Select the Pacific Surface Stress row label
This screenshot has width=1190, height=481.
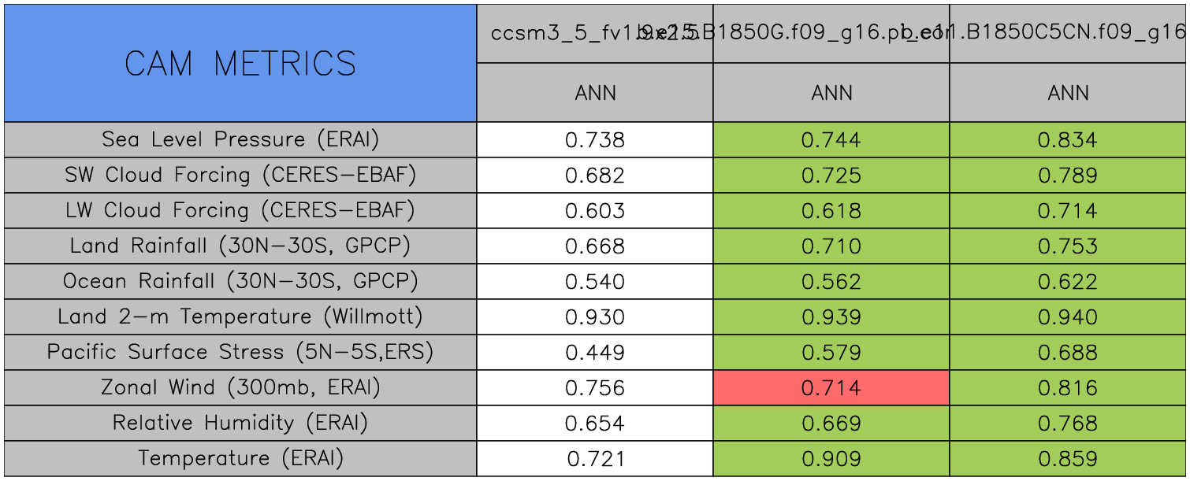click(x=240, y=353)
